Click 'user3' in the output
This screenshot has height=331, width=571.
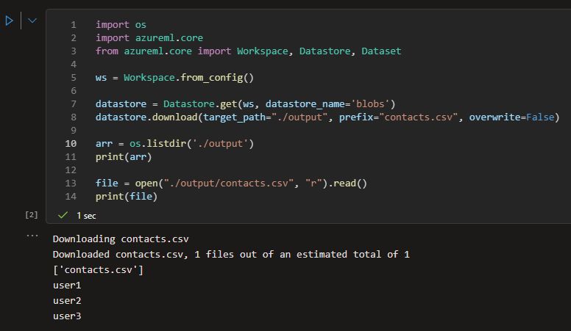click(x=67, y=316)
